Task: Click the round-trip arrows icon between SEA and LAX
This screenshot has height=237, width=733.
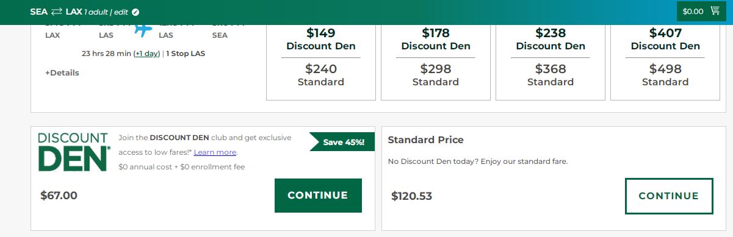Action: coord(57,12)
